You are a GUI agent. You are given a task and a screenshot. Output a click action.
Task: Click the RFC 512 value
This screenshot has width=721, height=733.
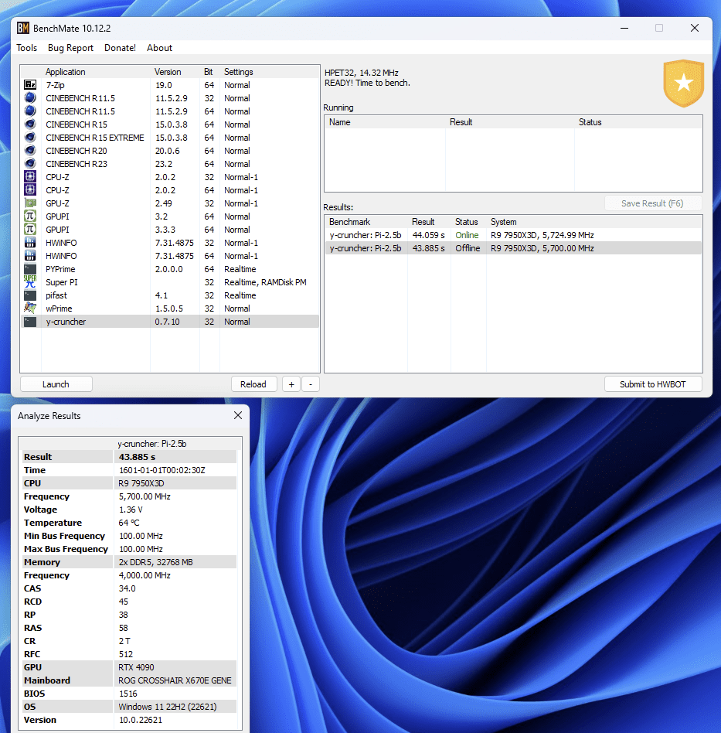pos(126,654)
